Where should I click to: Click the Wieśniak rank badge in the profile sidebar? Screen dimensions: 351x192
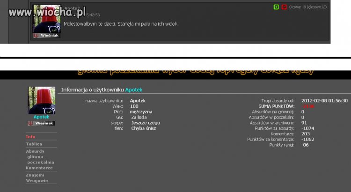(x=41, y=123)
